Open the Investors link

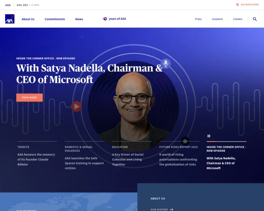click(217, 19)
